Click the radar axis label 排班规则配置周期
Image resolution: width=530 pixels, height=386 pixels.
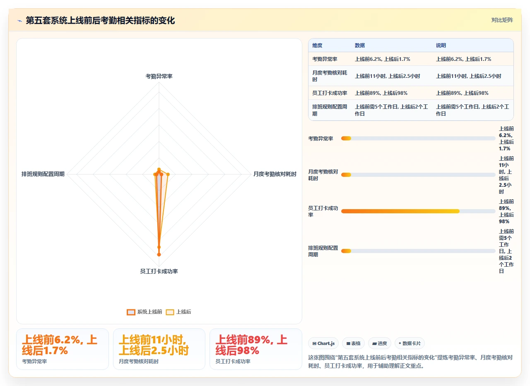click(x=43, y=174)
